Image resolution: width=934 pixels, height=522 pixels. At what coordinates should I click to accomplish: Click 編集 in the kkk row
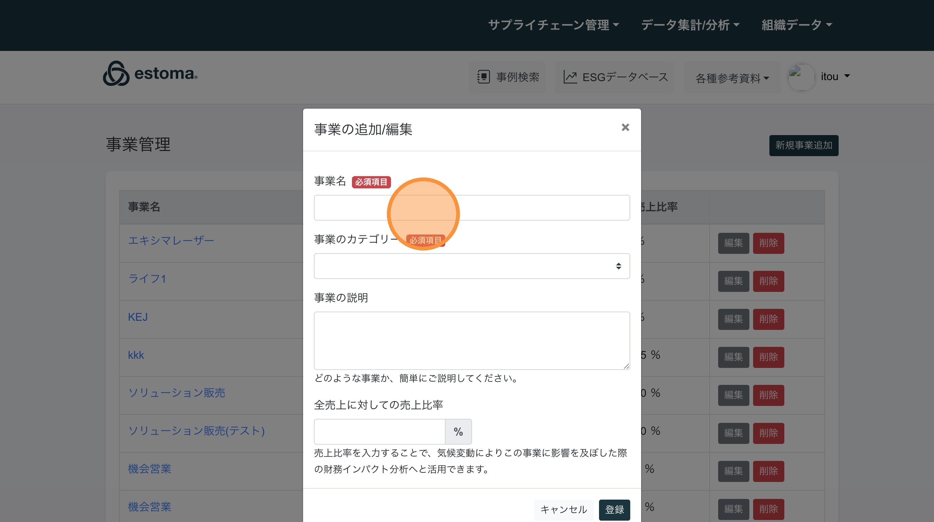733,357
